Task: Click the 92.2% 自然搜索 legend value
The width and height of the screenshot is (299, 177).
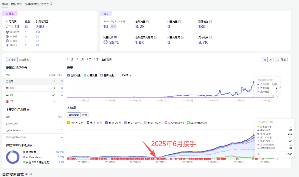Action: [x=60, y=152]
